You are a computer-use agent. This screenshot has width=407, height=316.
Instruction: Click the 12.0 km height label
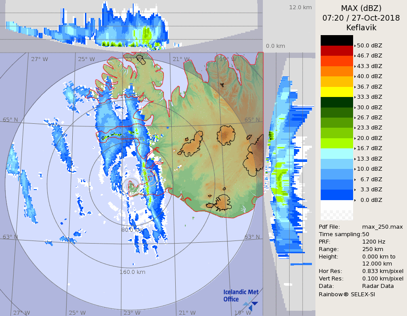300,7
